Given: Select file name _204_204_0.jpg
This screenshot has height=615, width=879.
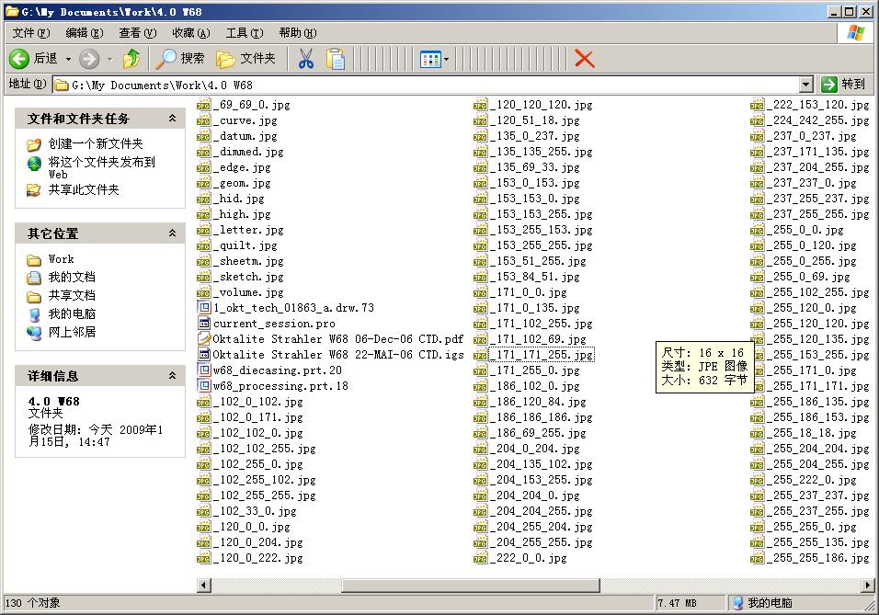Looking at the screenshot, I should click(x=535, y=495).
